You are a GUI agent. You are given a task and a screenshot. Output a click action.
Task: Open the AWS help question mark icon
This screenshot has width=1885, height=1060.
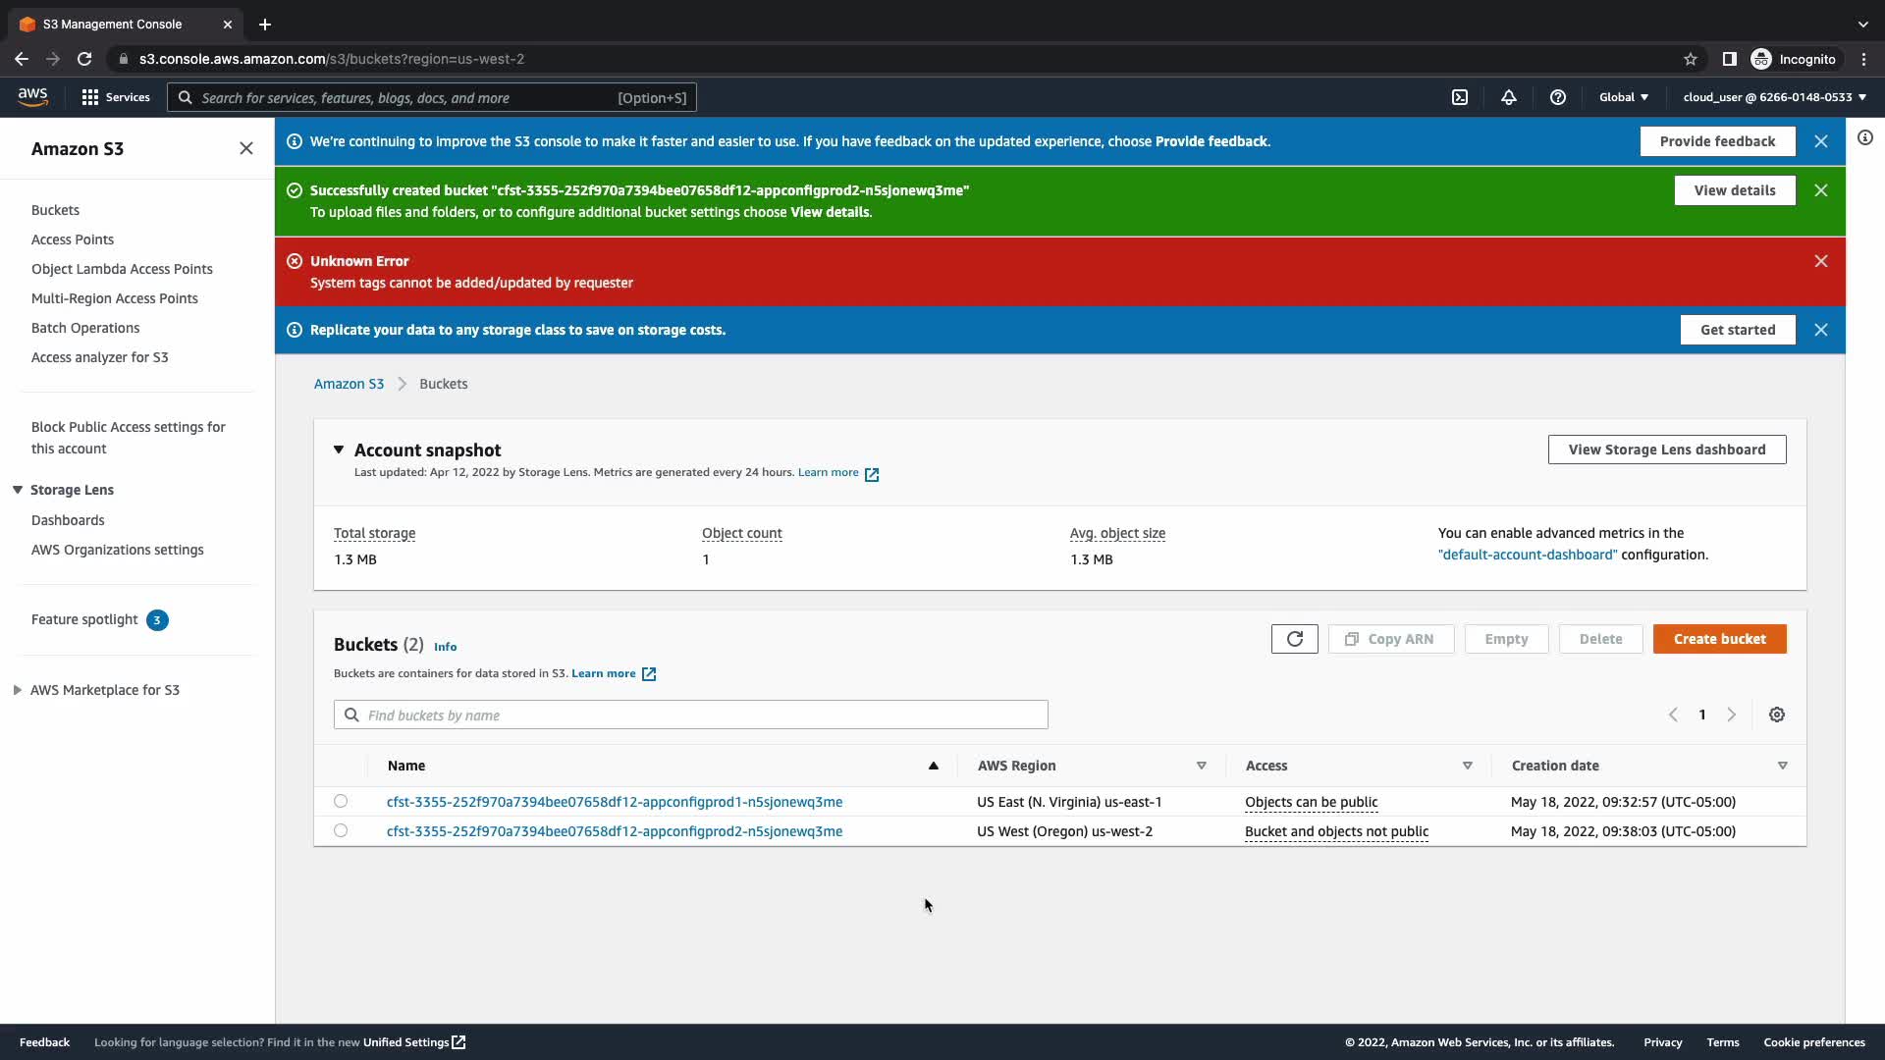[x=1558, y=97]
